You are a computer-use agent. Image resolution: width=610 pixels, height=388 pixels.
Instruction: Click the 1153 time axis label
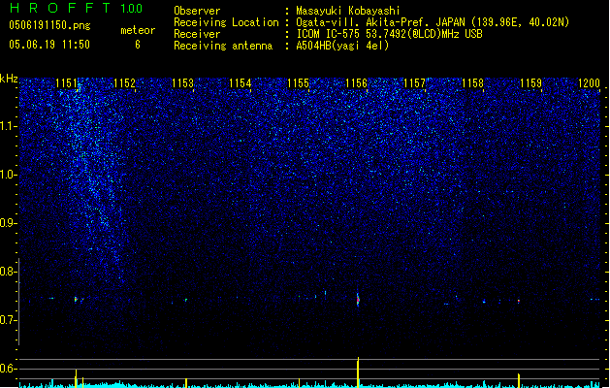(x=182, y=82)
